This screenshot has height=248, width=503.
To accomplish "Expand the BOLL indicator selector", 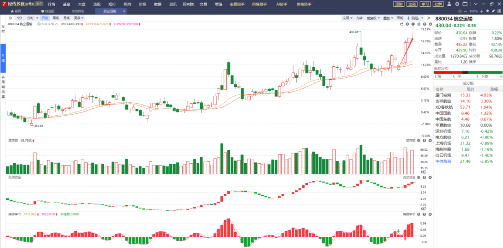I will point(39,24).
